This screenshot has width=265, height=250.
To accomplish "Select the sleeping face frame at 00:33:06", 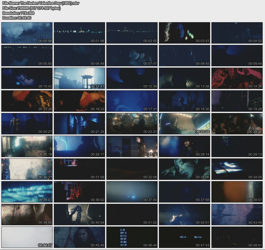I will [185, 169].
